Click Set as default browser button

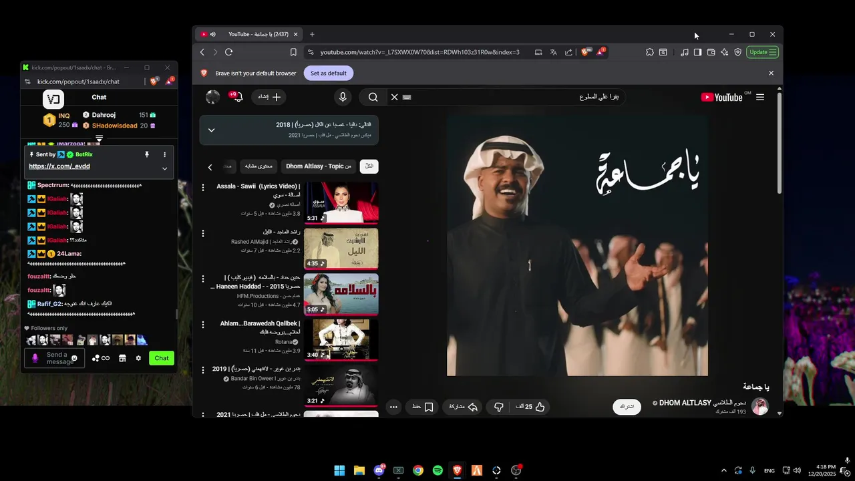(x=328, y=73)
